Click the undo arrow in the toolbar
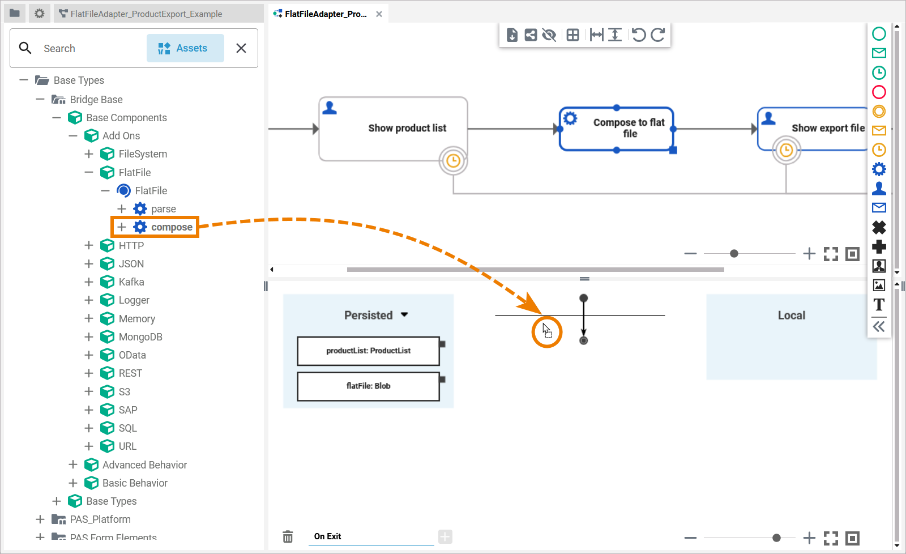Screen dimensions: 906x554 click(639, 35)
